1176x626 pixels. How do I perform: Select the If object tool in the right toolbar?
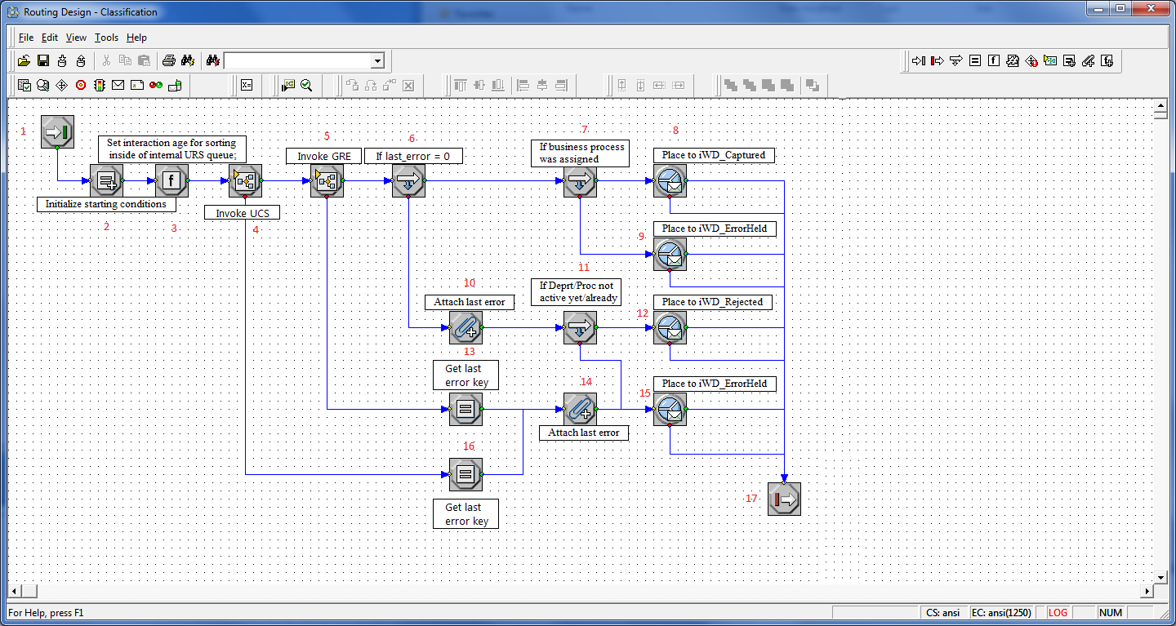pyautogui.click(x=956, y=60)
